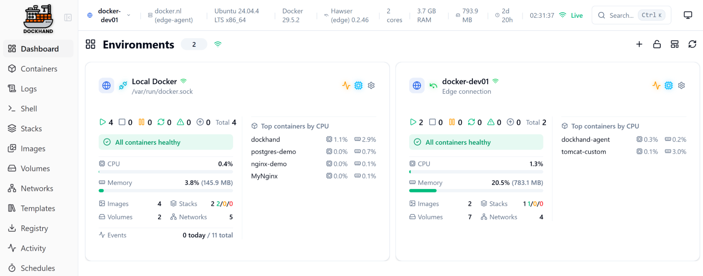Click the monitor theme icon
The image size is (703, 276).
pos(688,15)
